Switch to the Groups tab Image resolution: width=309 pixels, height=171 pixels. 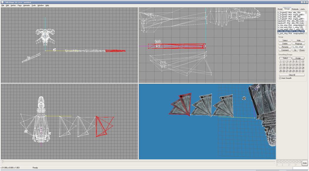(287, 9)
